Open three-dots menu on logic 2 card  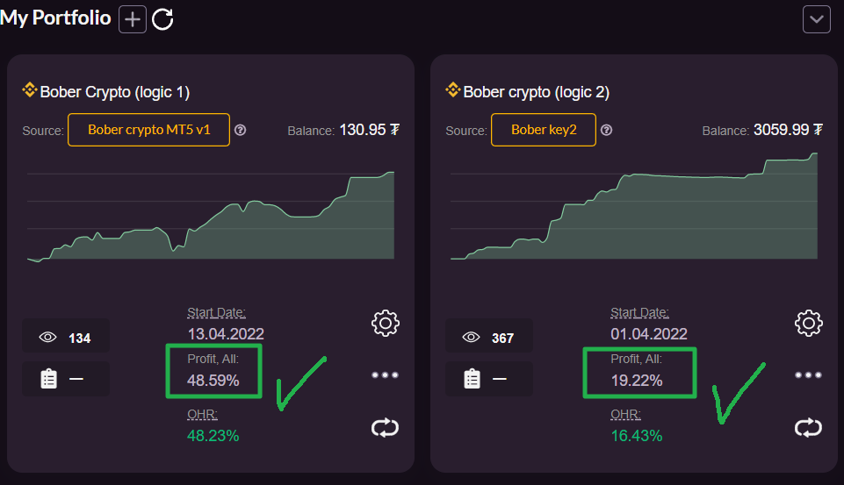pyautogui.click(x=809, y=374)
